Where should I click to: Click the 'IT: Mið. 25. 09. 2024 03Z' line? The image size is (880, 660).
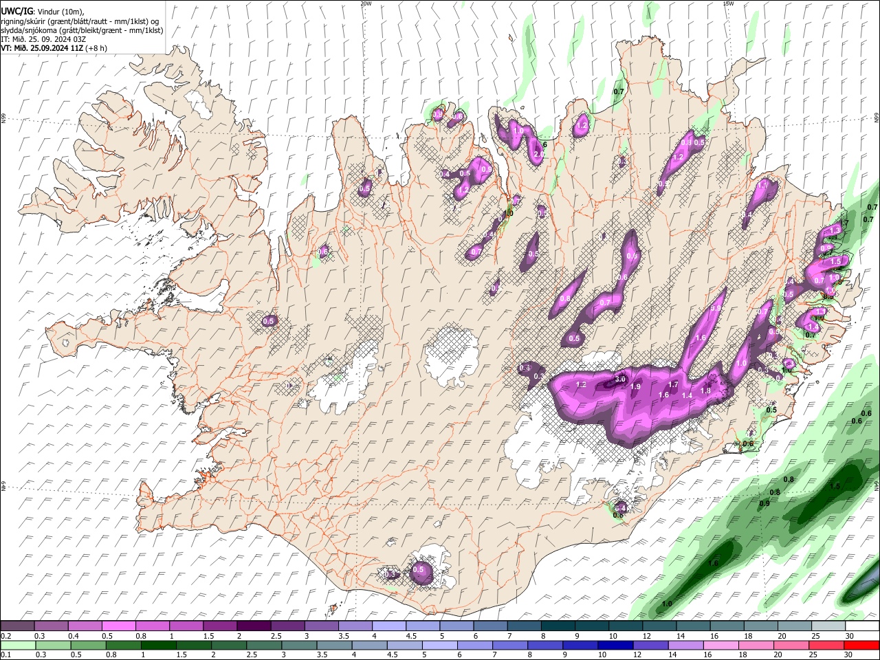click(43, 39)
